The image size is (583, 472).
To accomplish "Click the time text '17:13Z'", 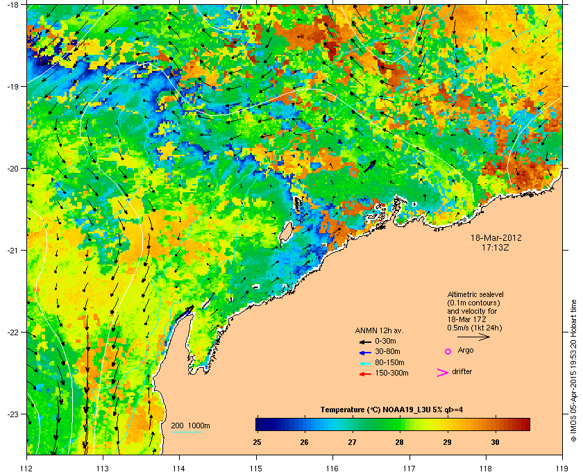I will click(496, 247).
